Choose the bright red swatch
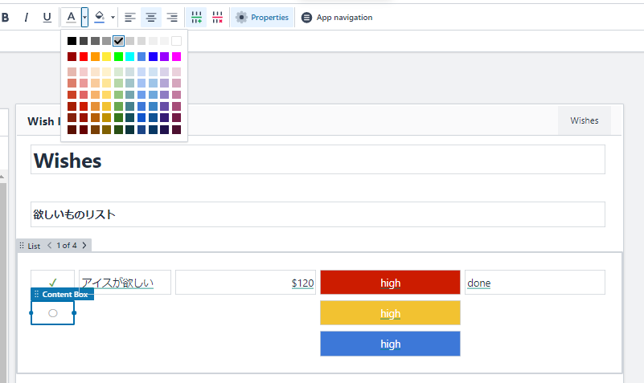 click(84, 56)
